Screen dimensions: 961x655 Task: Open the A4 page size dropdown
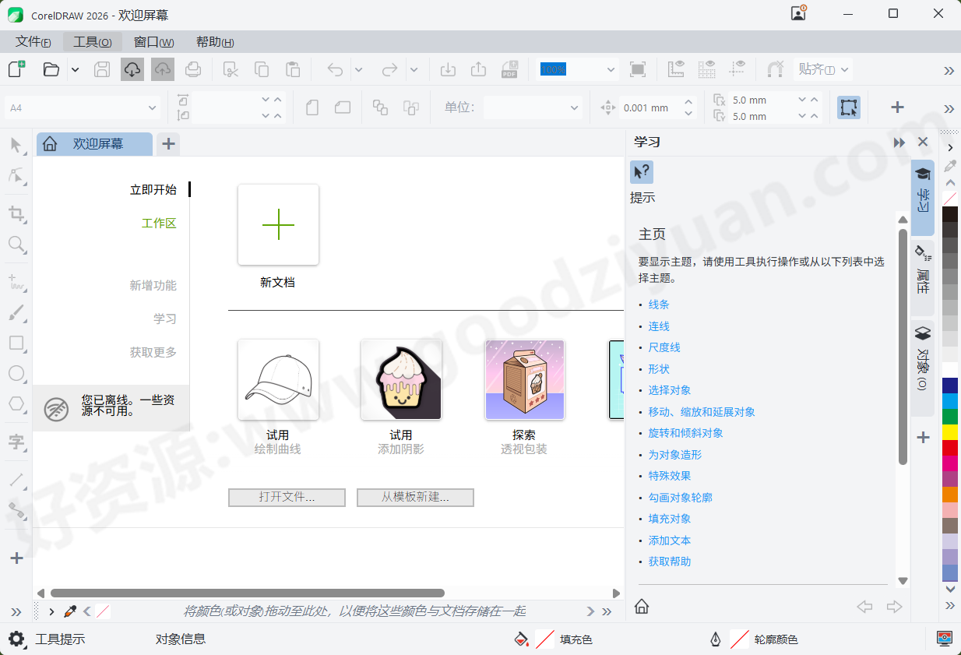tap(153, 107)
